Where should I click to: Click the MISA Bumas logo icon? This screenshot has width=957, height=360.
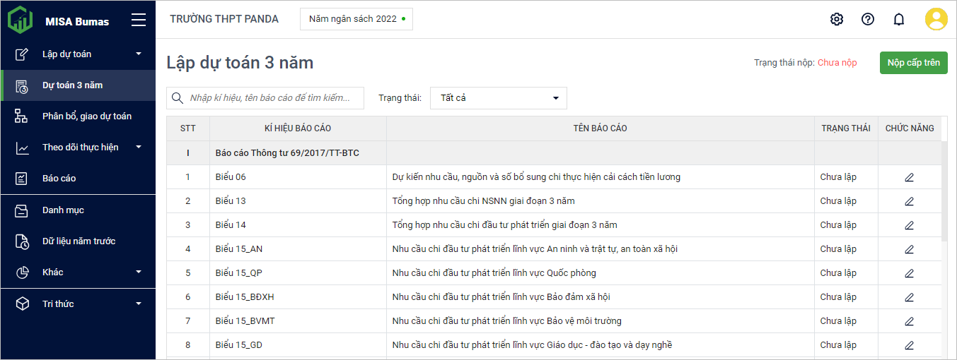[21, 20]
